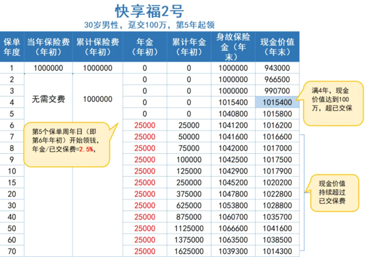This screenshot has width=368, height=257.
Task: Click cumulative annuity cell 100000
Action: pyautogui.click(x=189, y=159)
